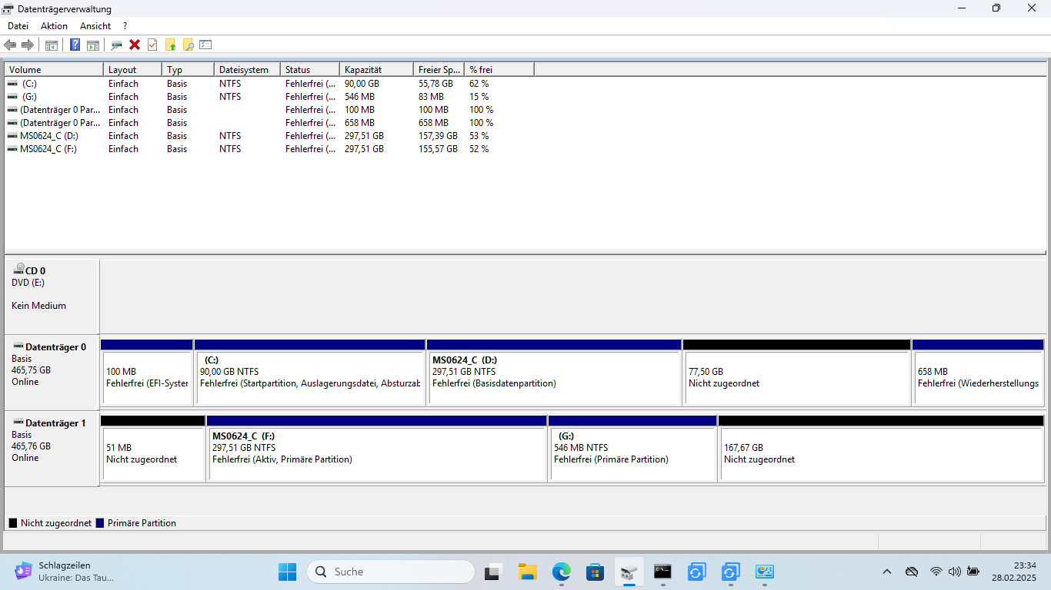
Task: Select the (C:) volume drive icon in list
Action: (x=12, y=83)
